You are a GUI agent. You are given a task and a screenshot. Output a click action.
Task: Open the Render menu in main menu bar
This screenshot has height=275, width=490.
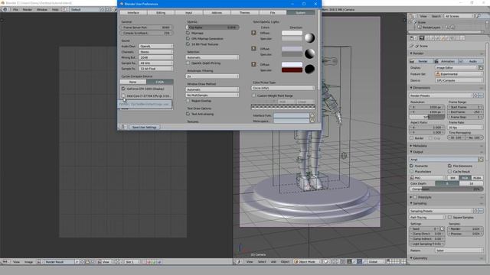28,10
